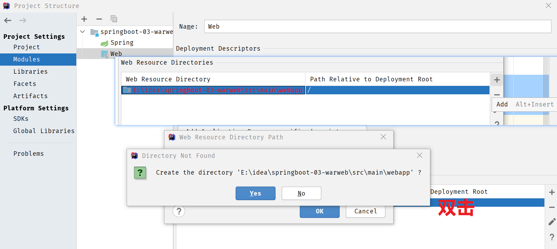
Task: Select the webapp resource directory path row
Action: click(x=213, y=90)
